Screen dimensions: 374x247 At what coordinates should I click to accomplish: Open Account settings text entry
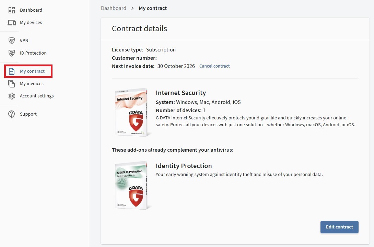click(x=37, y=96)
